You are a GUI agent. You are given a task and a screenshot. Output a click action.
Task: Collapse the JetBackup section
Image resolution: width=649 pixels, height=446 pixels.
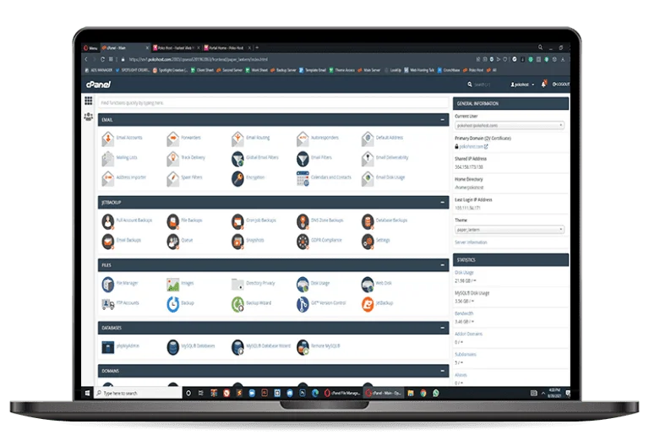pyautogui.click(x=442, y=204)
